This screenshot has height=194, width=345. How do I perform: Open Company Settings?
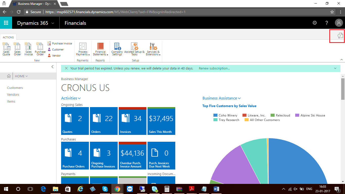[117, 49]
